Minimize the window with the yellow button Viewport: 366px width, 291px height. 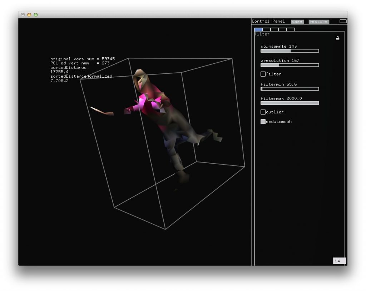pyautogui.click(x=29, y=15)
